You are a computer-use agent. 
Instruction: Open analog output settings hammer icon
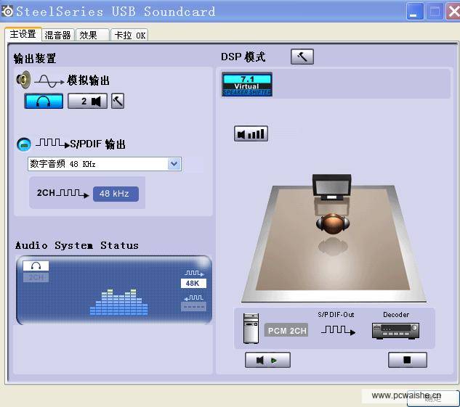click(x=118, y=101)
